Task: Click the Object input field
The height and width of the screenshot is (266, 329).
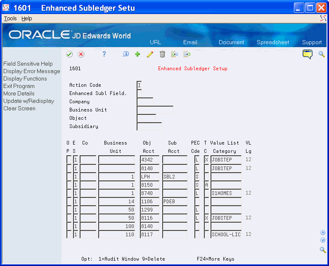Action: 146,118
